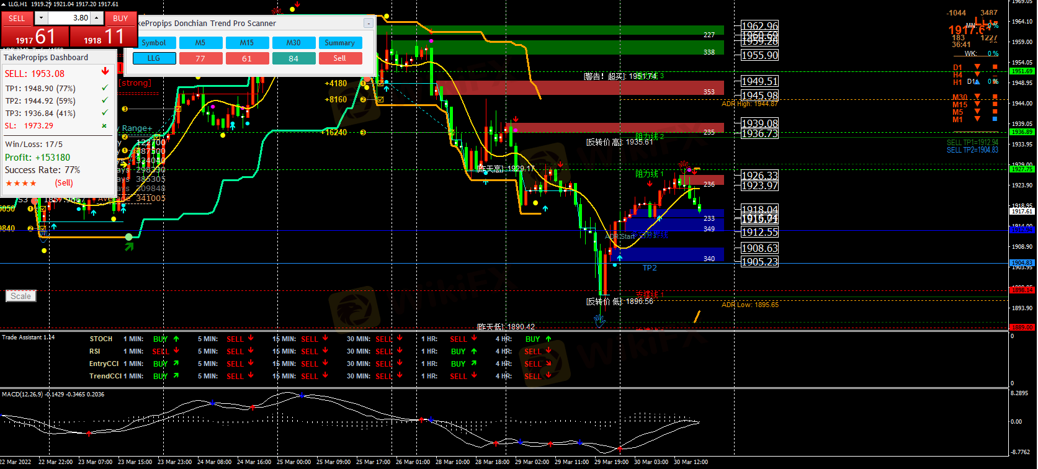This screenshot has height=469, width=1038.
Task: Click the red down arrow beside SELL 1953.08
Action: click(105, 72)
